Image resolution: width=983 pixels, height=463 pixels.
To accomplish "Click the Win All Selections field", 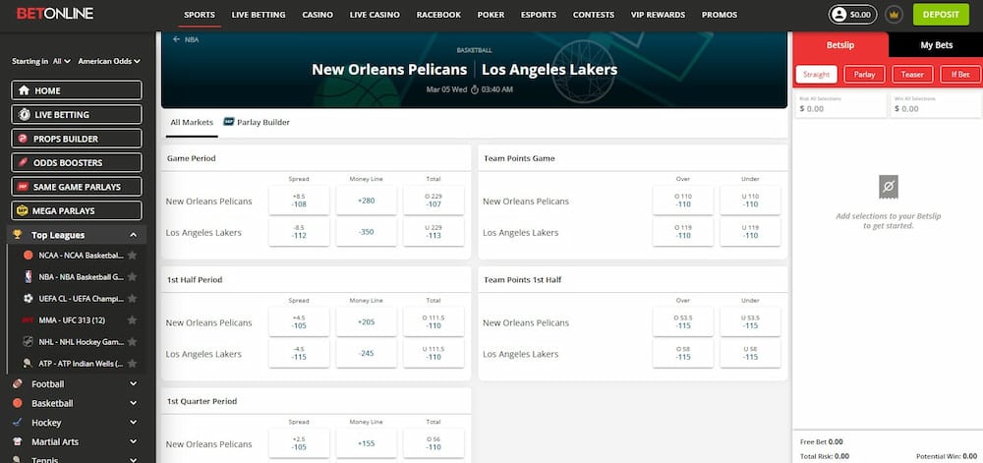I will pyautogui.click(x=936, y=105).
